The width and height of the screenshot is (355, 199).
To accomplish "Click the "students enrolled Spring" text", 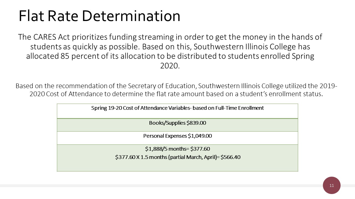I will [x=271, y=56].
